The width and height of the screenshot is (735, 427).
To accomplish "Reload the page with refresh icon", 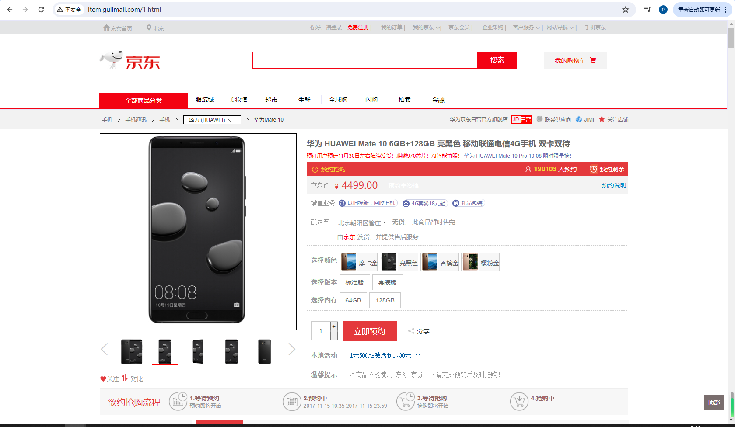I will tap(41, 10).
